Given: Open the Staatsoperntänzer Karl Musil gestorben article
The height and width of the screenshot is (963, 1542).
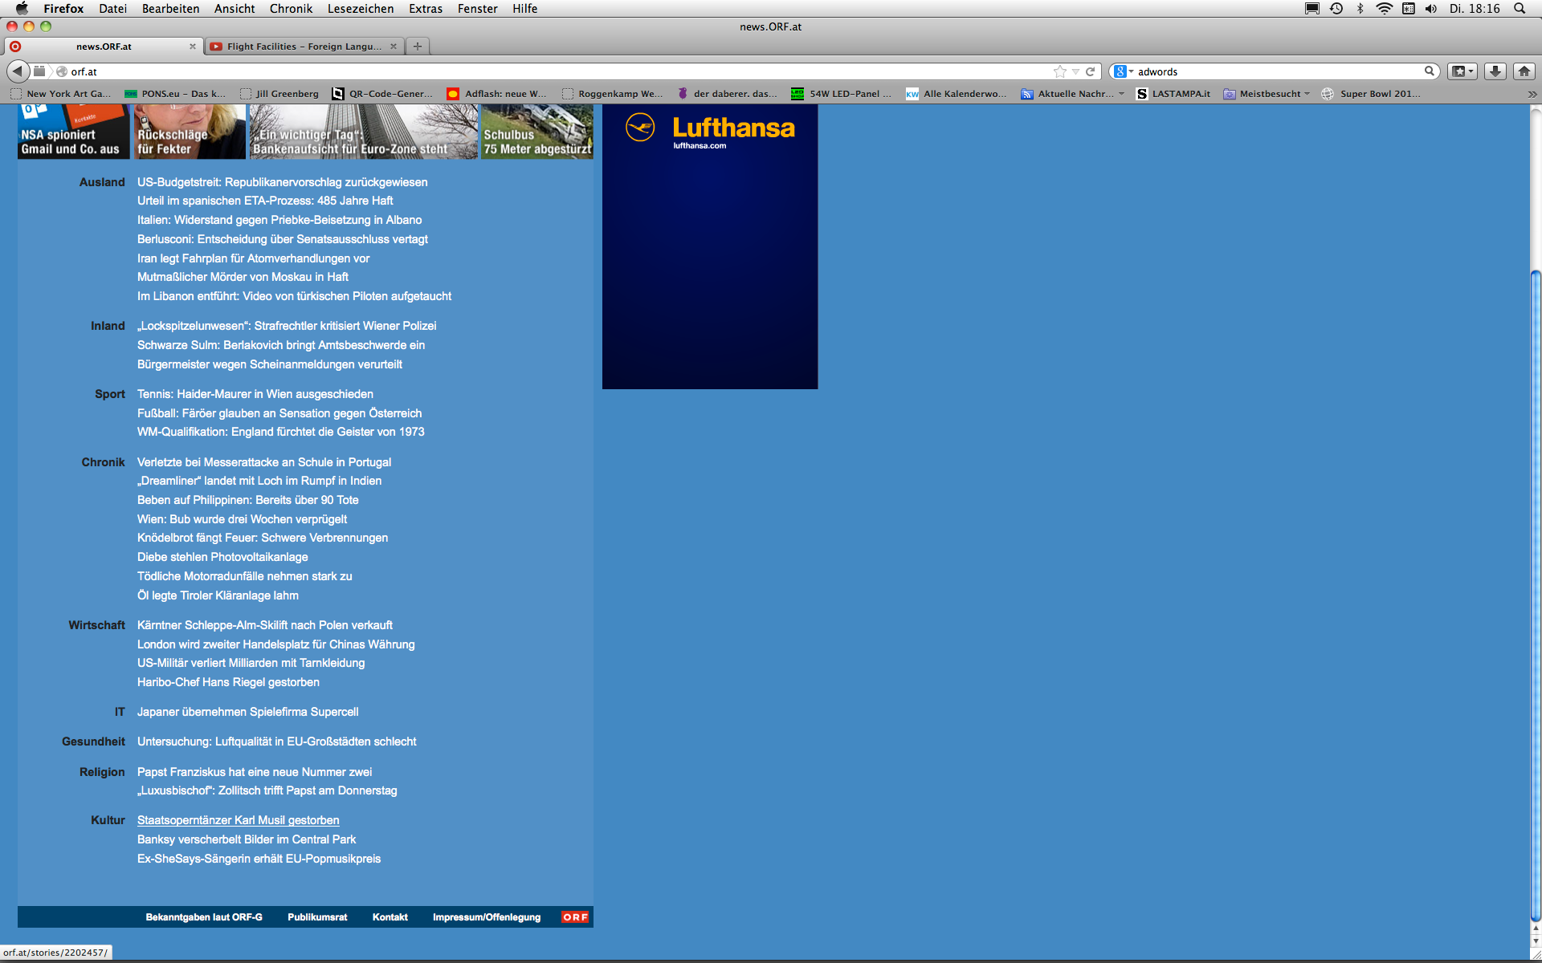Looking at the screenshot, I should click(x=238, y=820).
